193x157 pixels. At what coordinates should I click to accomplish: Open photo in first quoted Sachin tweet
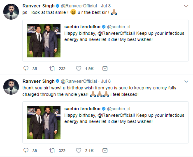(44, 41)
